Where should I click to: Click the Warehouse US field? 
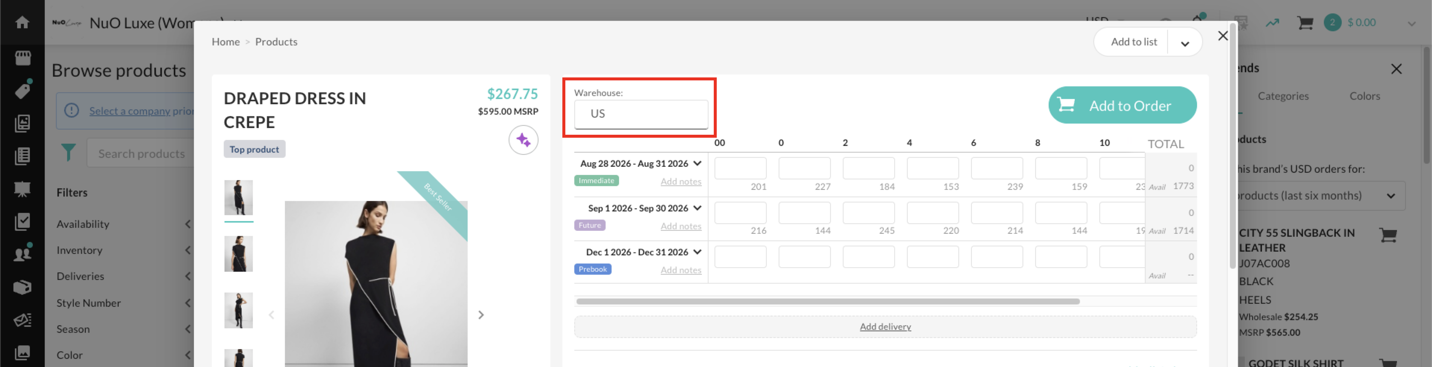(640, 114)
